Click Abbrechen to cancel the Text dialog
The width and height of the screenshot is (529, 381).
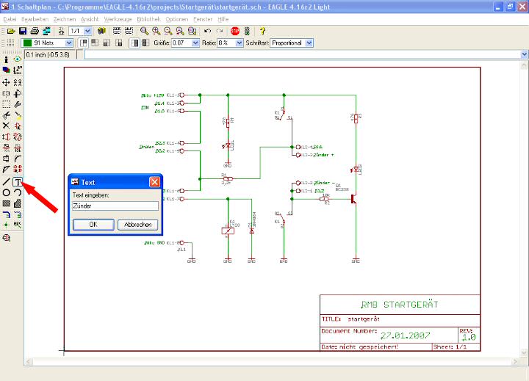click(137, 225)
